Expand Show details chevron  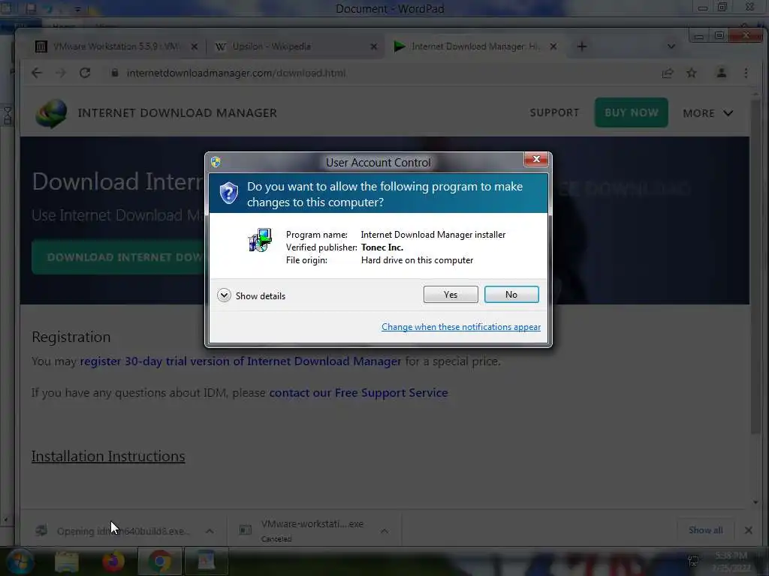224,295
